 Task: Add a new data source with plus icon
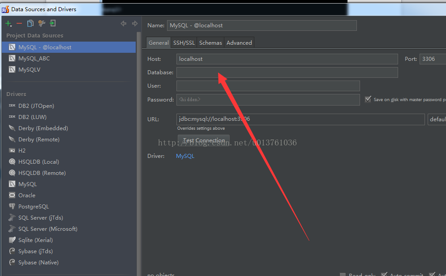(9, 24)
